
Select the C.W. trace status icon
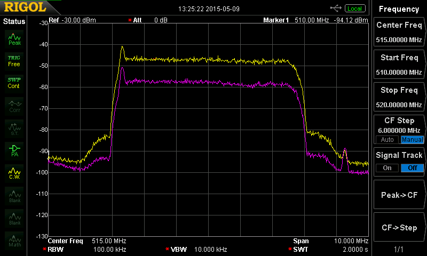pyautogui.click(x=14, y=173)
